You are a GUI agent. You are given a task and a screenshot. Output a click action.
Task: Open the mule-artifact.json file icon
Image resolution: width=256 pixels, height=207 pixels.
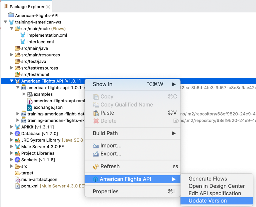pos(18,179)
